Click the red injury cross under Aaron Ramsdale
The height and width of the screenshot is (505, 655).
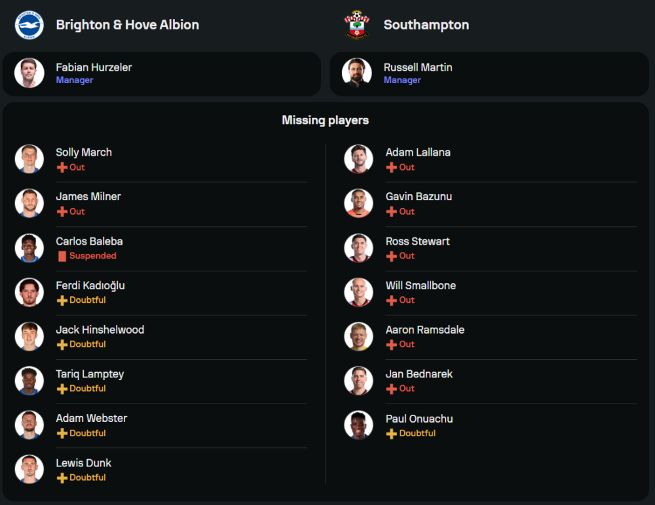392,345
